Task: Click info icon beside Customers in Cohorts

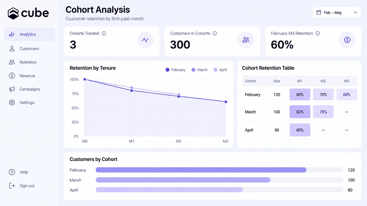Action: click(x=215, y=33)
